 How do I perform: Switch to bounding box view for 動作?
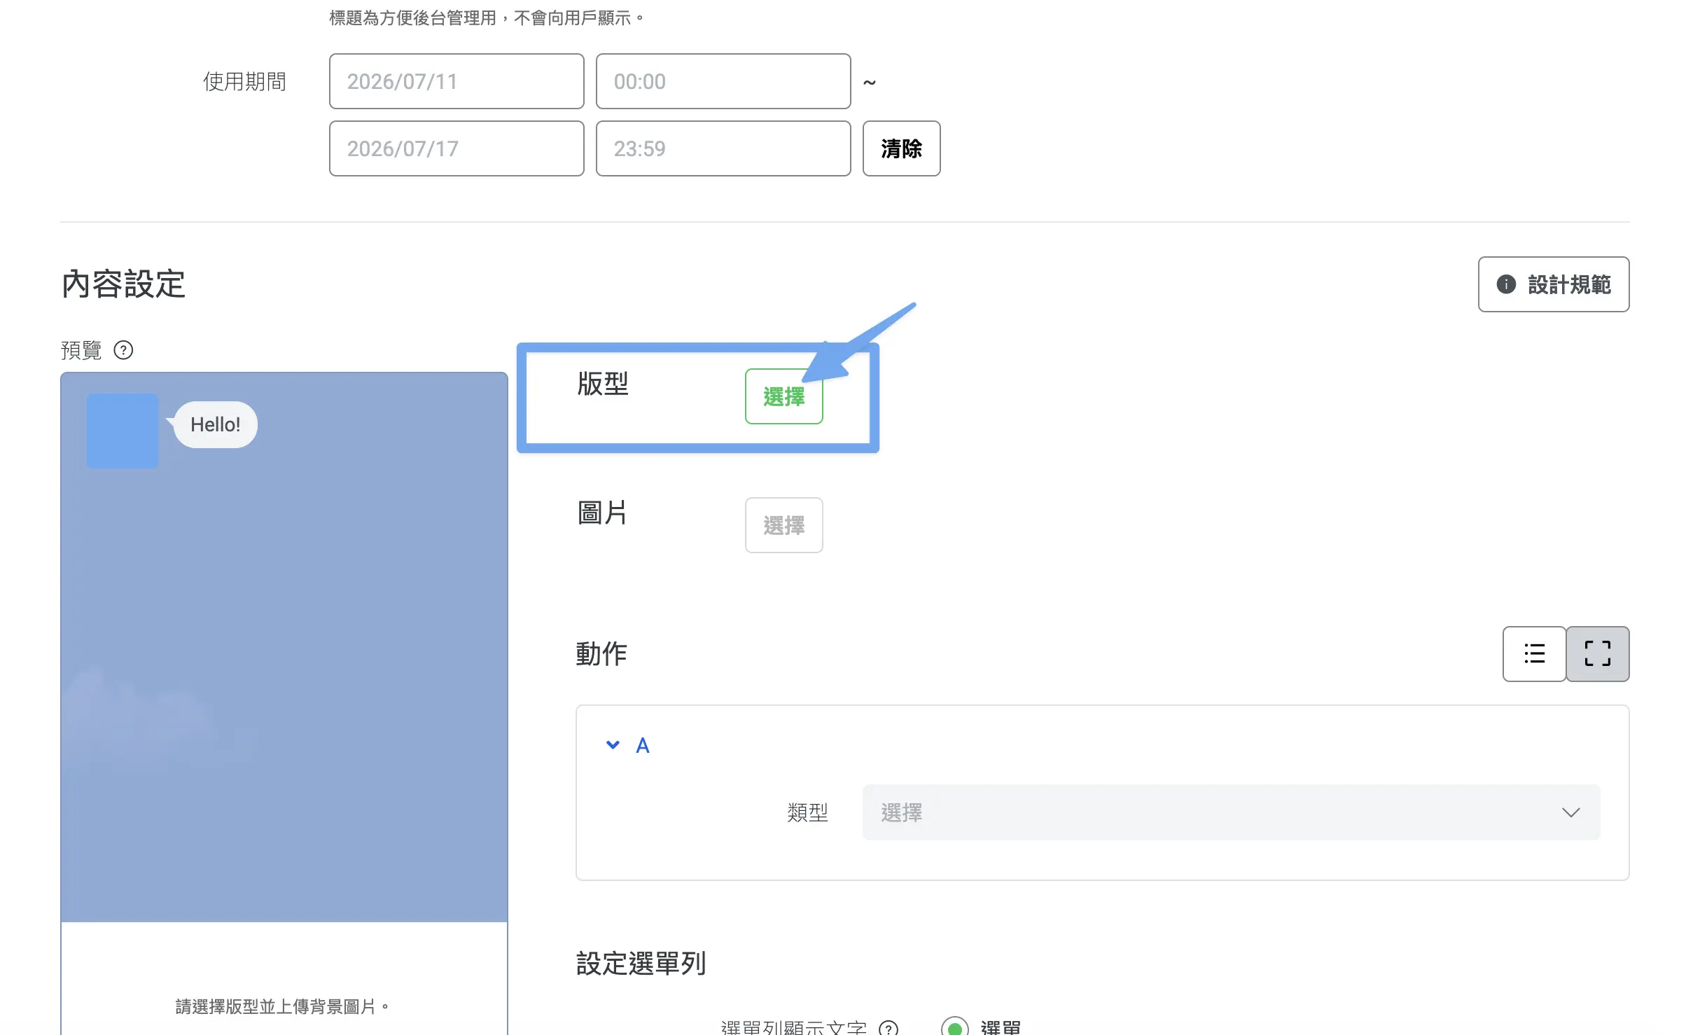(x=1597, y=653)
